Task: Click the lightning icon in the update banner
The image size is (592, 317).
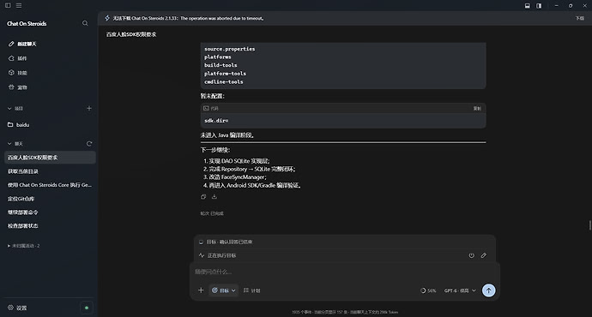Action: pyautogui.click(x=107, y=18)
